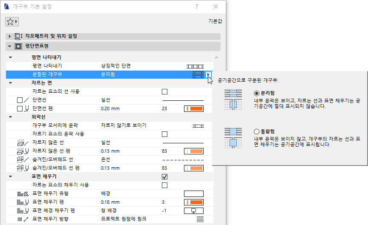Click the scroll up arrow of settings list
This screenshot has height=225, width=368.
click(x=217, y=57)
